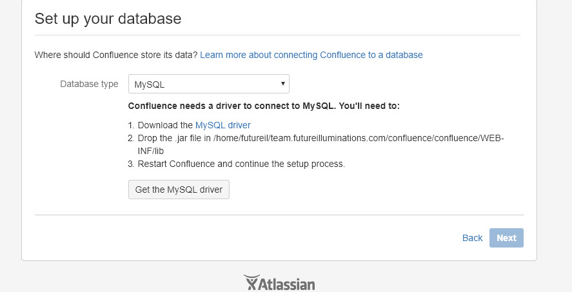
Task: Follow the MySQL driver hyperlink in step 1
Action: [x=223, y=125]
